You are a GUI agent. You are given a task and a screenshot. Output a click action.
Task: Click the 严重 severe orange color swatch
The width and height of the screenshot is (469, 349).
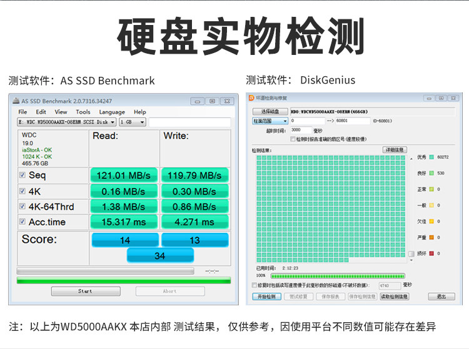pyautogui.click(x=431, y=238)
